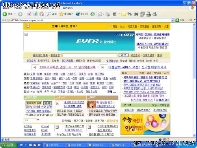Open the Hmall shopping link
This screenshot has width=197, height=148.
pyautogui.click(x=45, y=130)
